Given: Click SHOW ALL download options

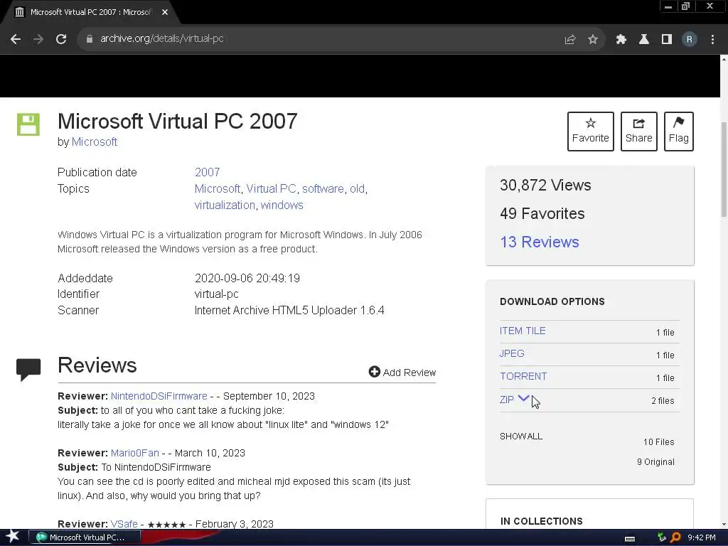Looking at the screenshot, I should [521, 437].
